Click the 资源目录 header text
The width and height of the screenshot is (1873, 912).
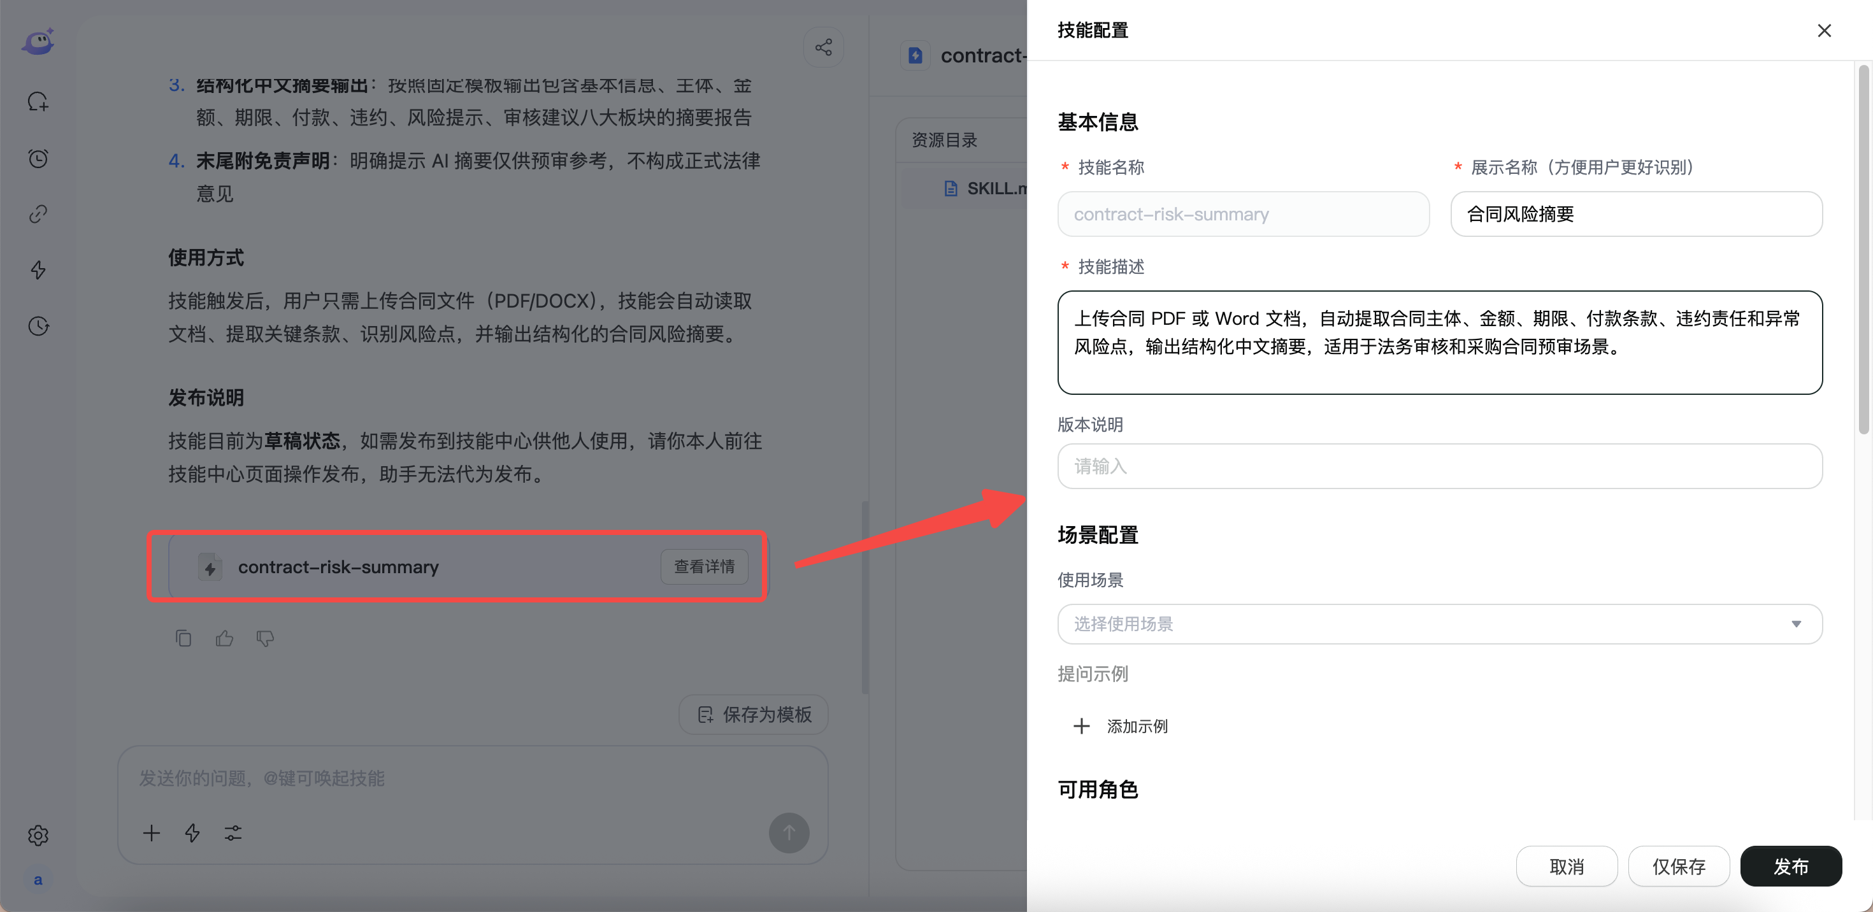944,139
